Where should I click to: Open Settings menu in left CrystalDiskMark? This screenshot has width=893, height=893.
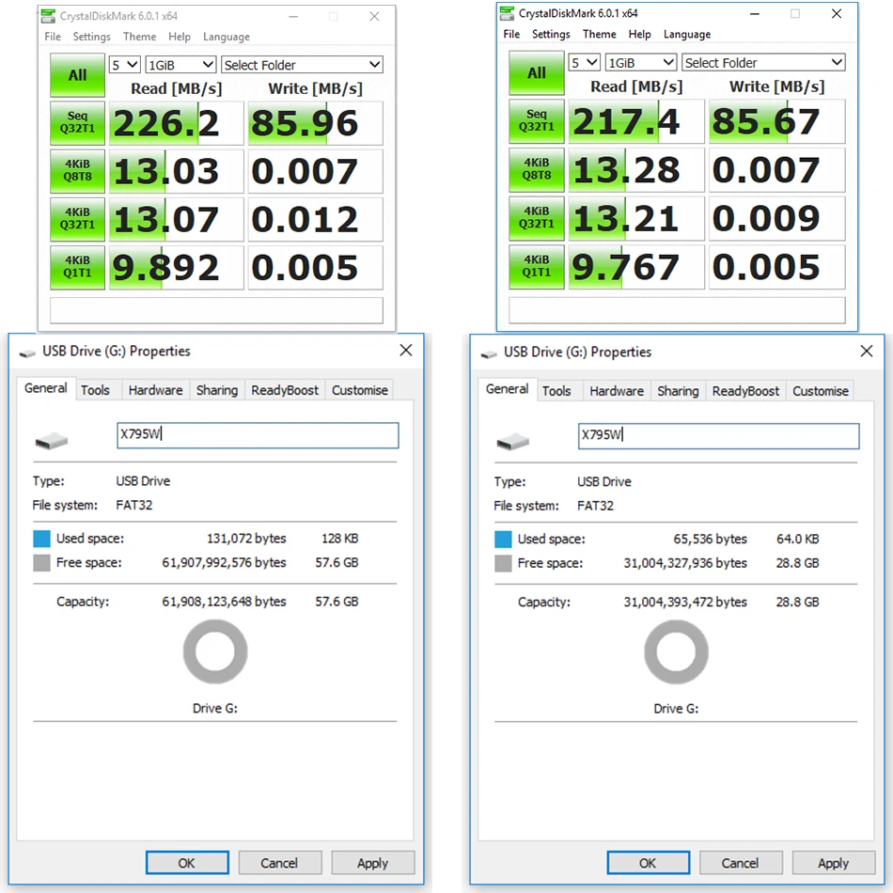pos(92,37)
